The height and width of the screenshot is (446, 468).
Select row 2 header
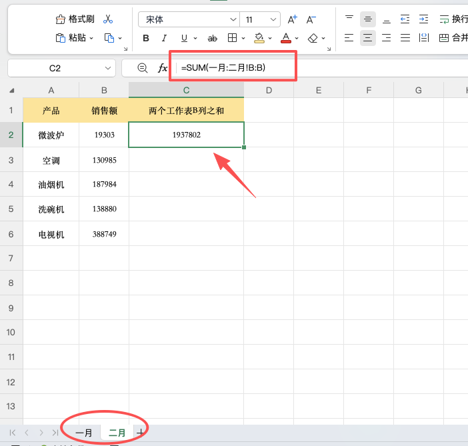coord(11,135)
